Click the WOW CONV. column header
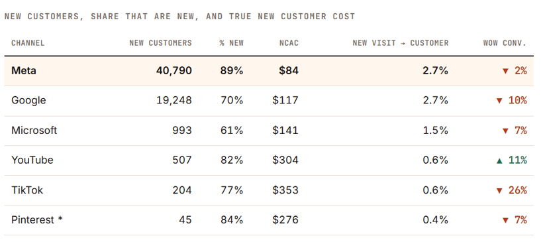 click(505, 43)
